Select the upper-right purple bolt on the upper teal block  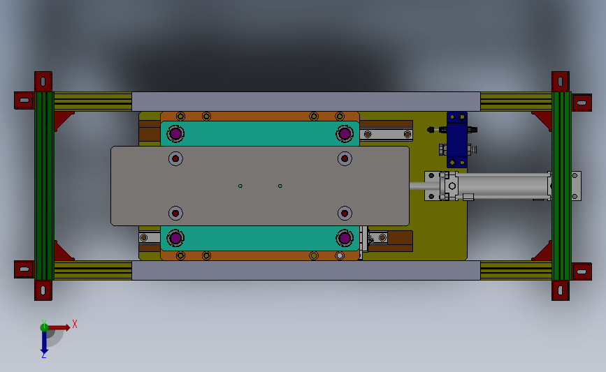345,134
